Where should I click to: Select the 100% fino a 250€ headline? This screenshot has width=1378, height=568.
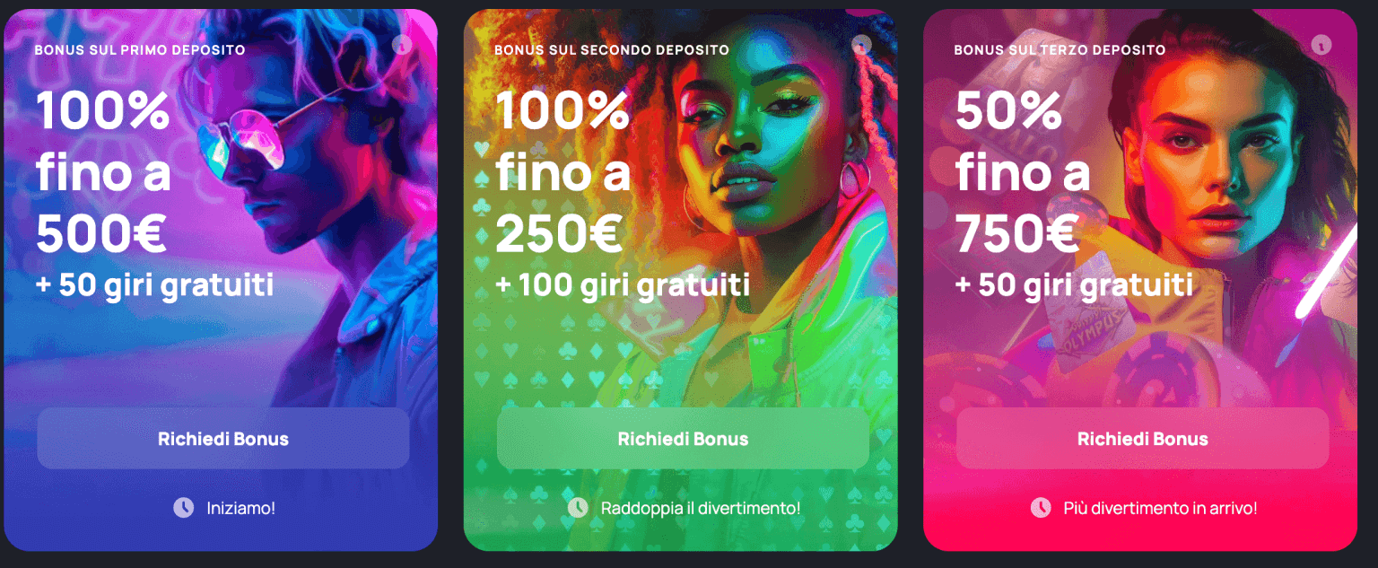563,172
